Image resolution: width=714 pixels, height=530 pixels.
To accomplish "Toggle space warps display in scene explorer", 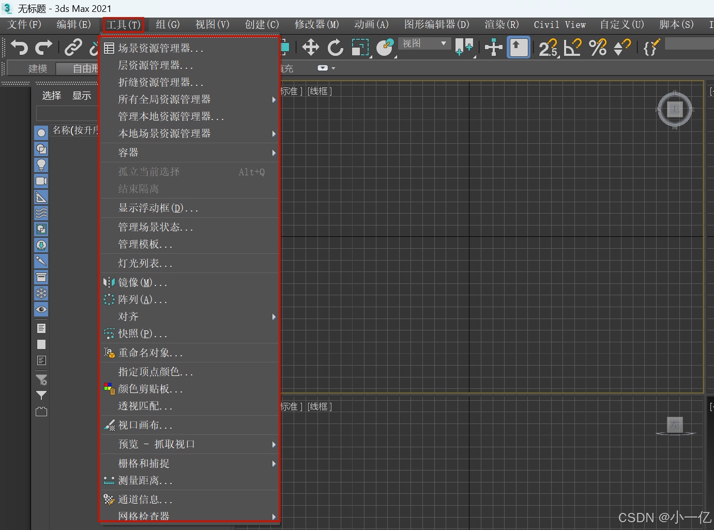I will click(x=41, y=213).
